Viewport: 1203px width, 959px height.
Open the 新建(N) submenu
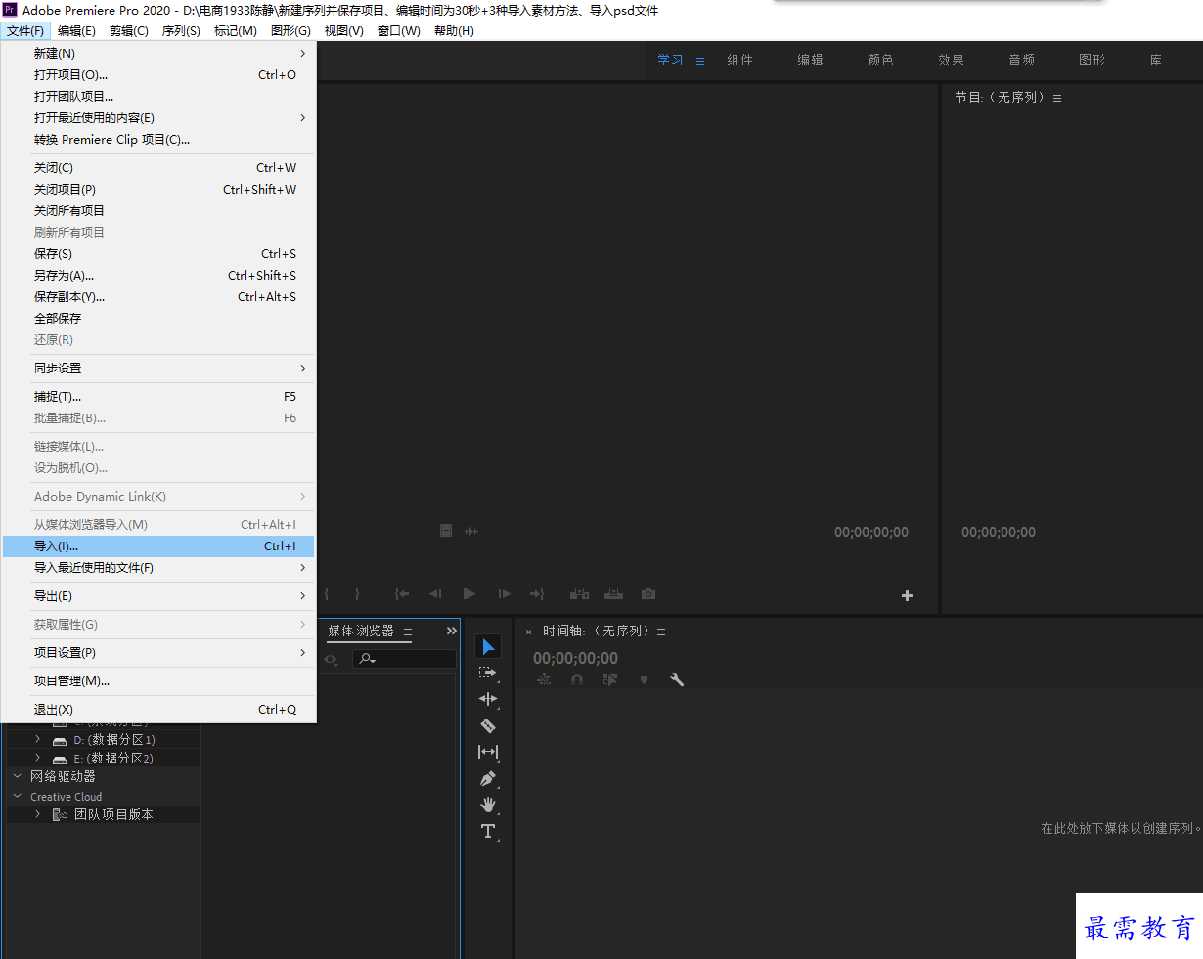click(x=159, y=54)
